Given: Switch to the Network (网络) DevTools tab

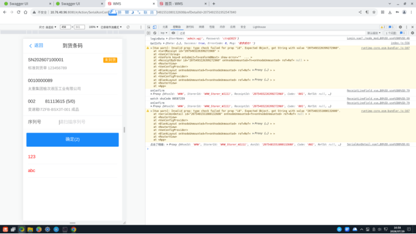Looking at the screenshot, I should point(202,27).
